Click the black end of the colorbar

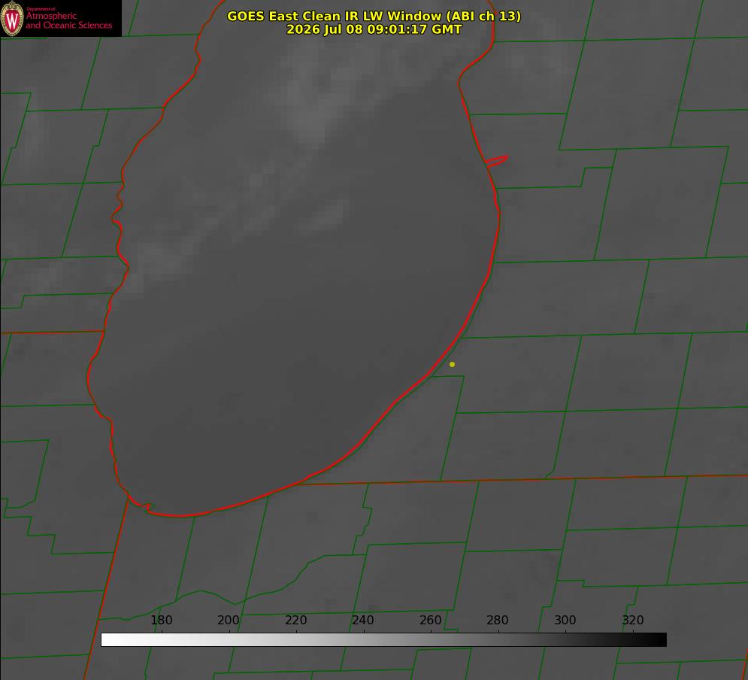point(659,640)
